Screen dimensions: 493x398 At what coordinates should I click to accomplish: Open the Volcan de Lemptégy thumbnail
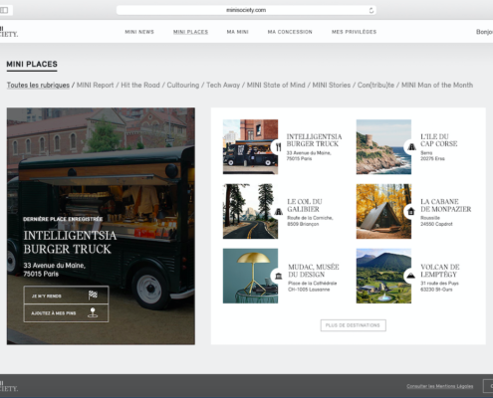click(383, 276)
